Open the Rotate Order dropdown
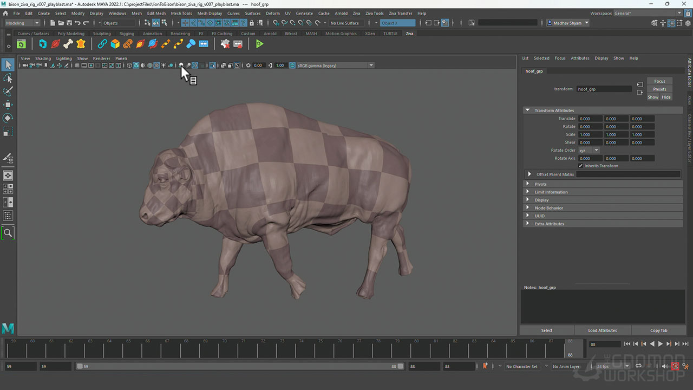 (x=589, y=150)
